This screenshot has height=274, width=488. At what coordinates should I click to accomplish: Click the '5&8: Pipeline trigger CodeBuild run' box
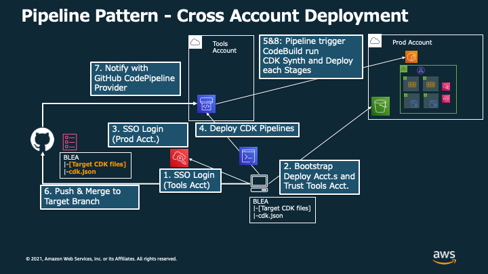[x=311, y=57]
